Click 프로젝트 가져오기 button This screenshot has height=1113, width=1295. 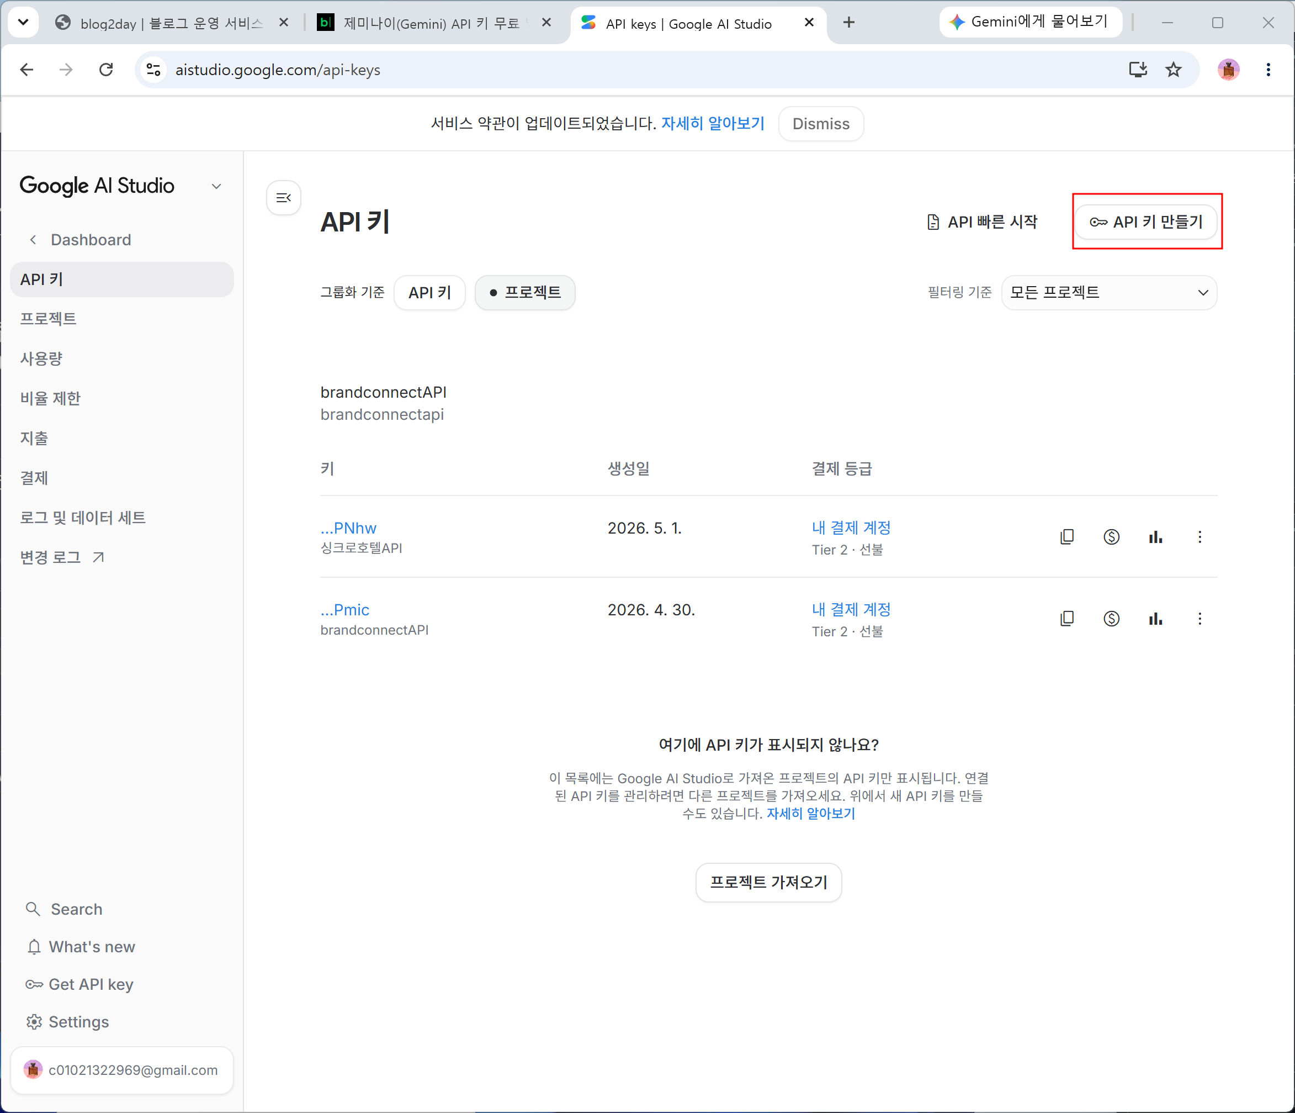[768, 882]
